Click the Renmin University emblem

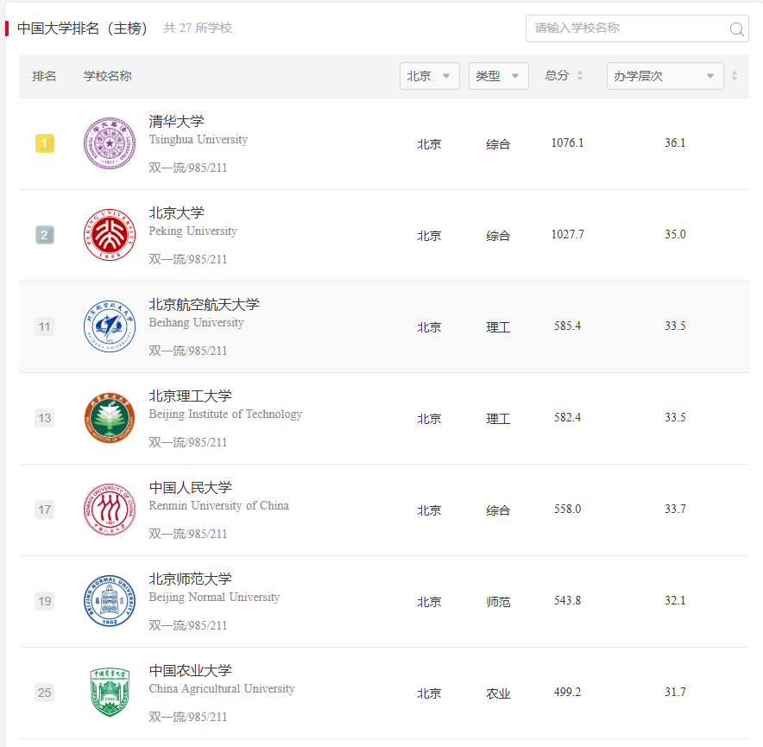(x=110, y=510)
